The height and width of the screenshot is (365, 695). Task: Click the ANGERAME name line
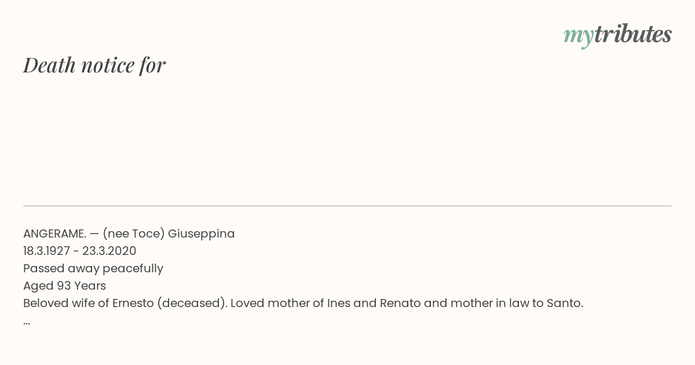point(129,233)
